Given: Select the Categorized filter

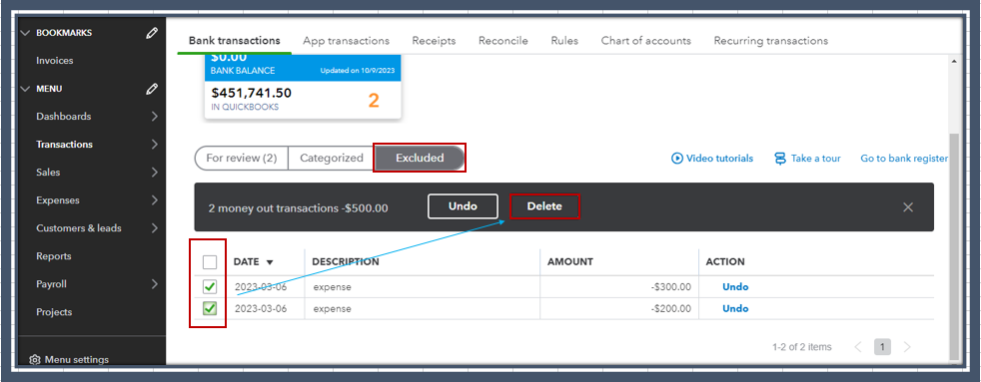Looking at the screenshot, I should 332,159.
